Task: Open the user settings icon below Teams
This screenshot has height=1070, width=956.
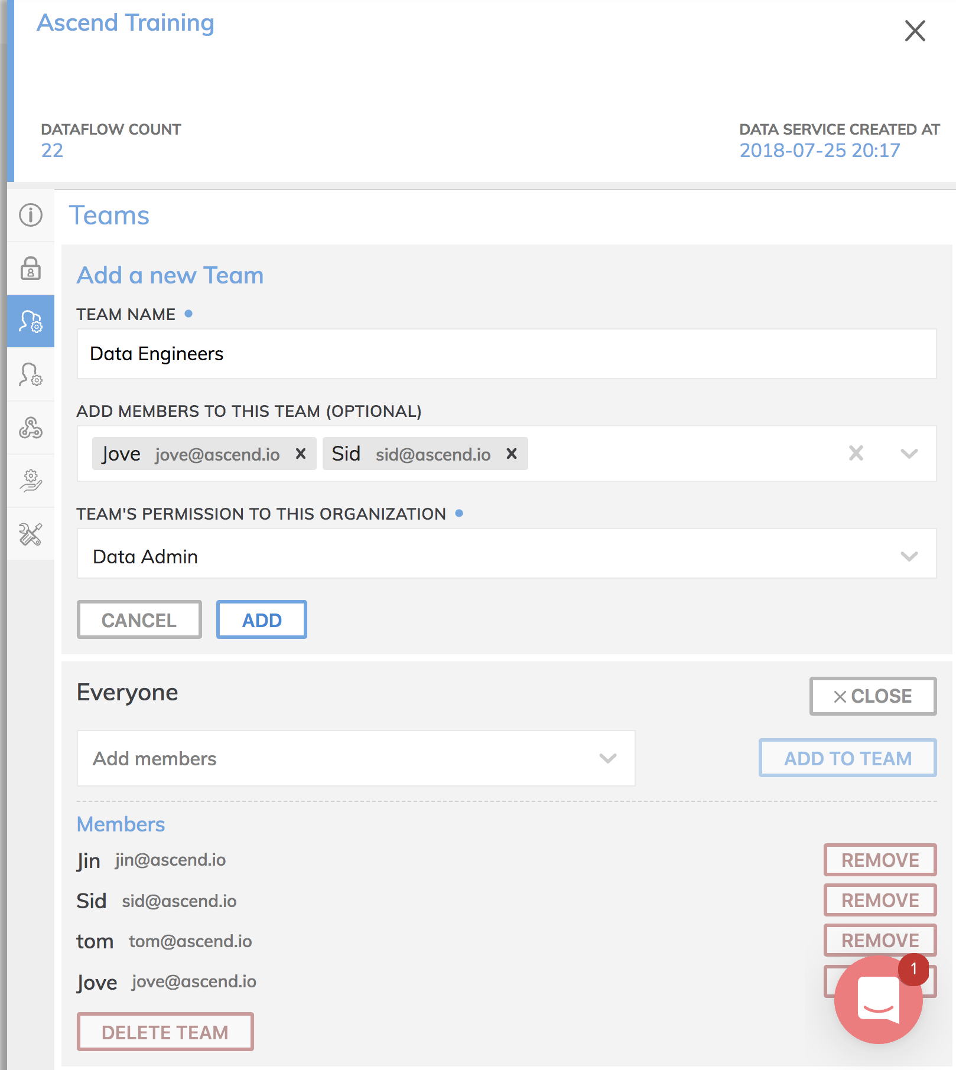Action: coord(31,374)
